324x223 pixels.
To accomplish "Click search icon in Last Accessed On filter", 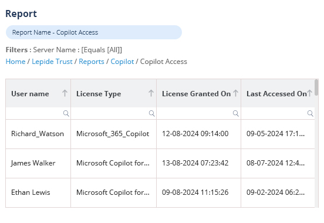I will click(310, 113).
